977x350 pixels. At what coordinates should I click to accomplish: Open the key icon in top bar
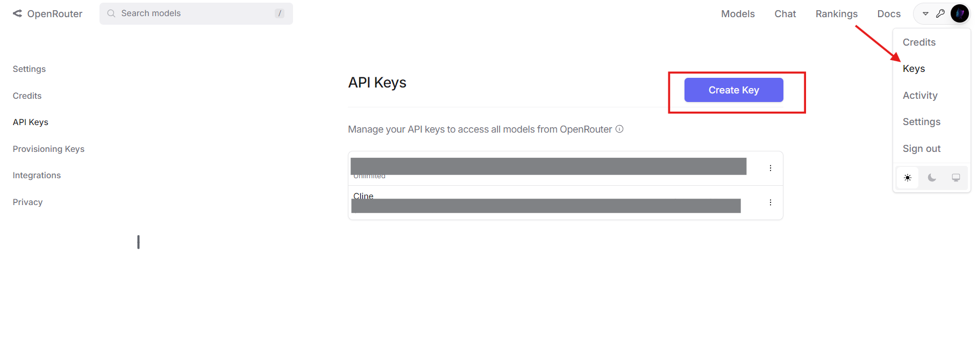click(940, 13)
